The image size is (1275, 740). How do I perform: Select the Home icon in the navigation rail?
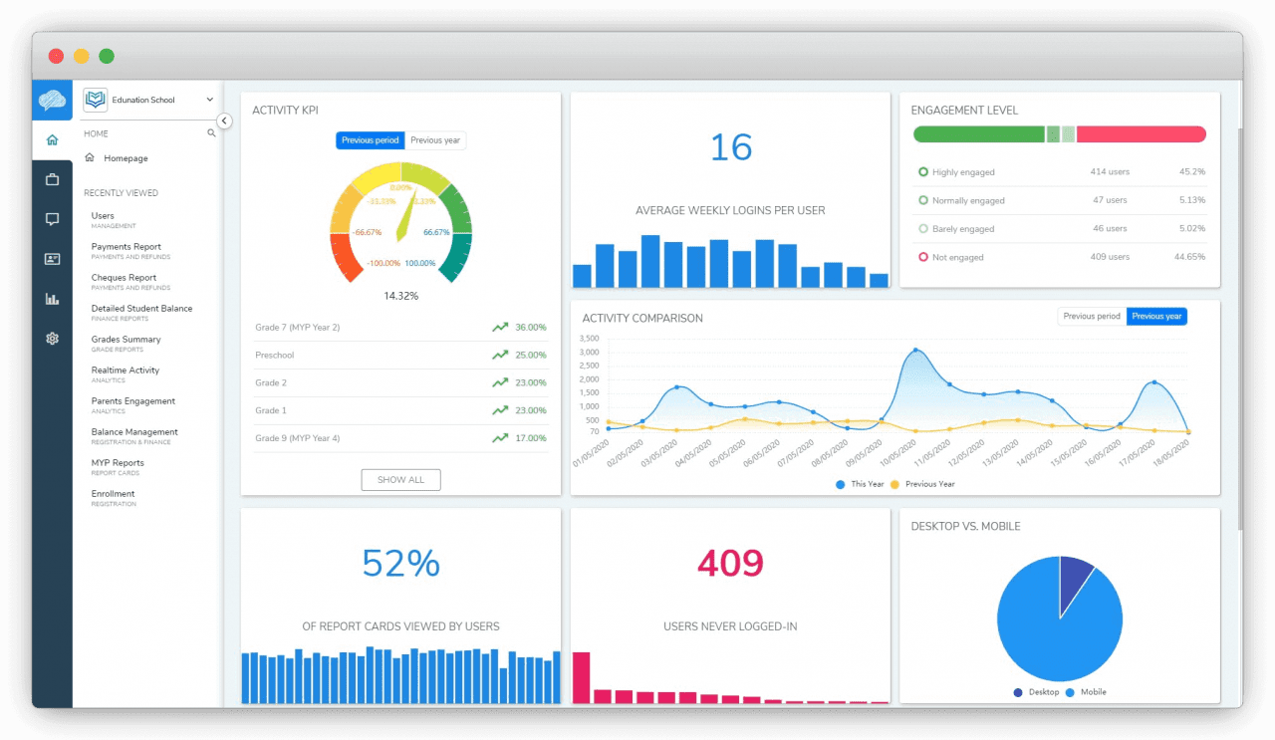pos(52,139)
